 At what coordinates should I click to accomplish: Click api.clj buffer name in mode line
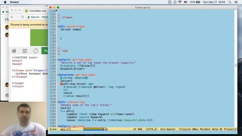(65, 129)
